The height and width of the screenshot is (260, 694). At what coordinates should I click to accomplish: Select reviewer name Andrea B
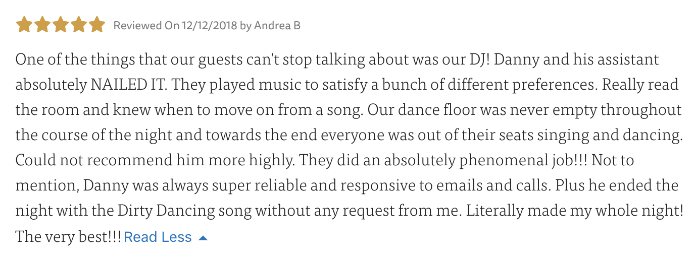click(277, 25)
